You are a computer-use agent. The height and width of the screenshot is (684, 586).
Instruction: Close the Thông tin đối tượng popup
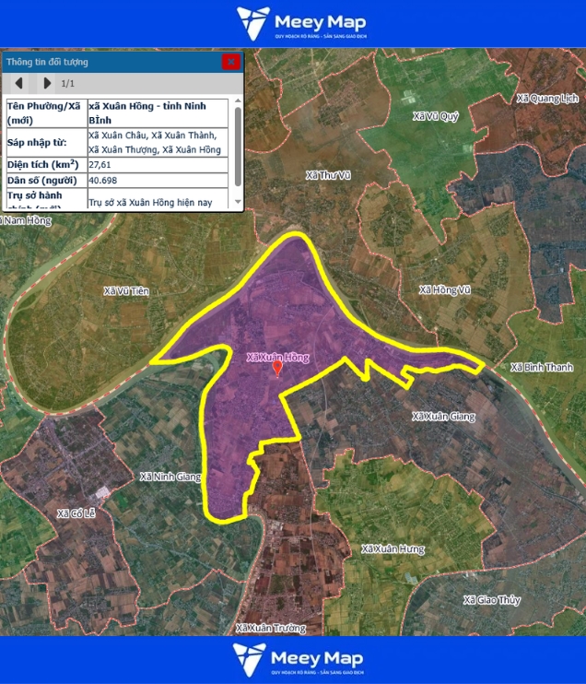(230, 62)
